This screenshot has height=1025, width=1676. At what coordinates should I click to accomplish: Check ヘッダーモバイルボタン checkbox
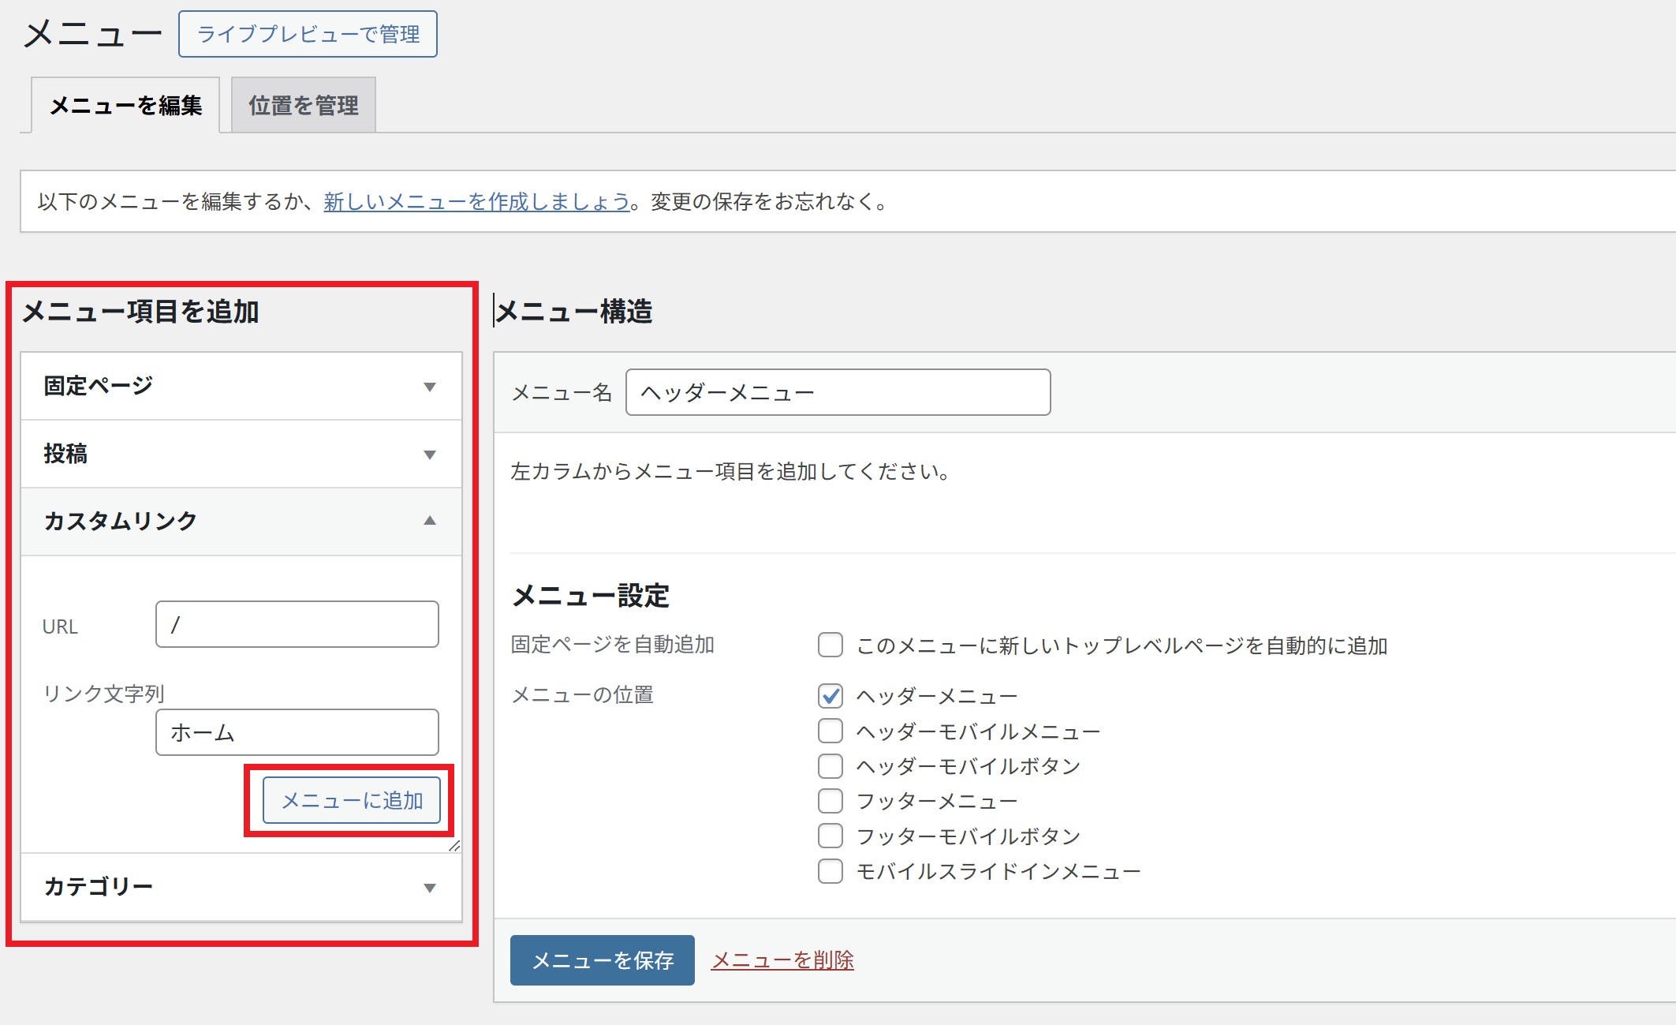pyautogui.click(x=830, y=766)
